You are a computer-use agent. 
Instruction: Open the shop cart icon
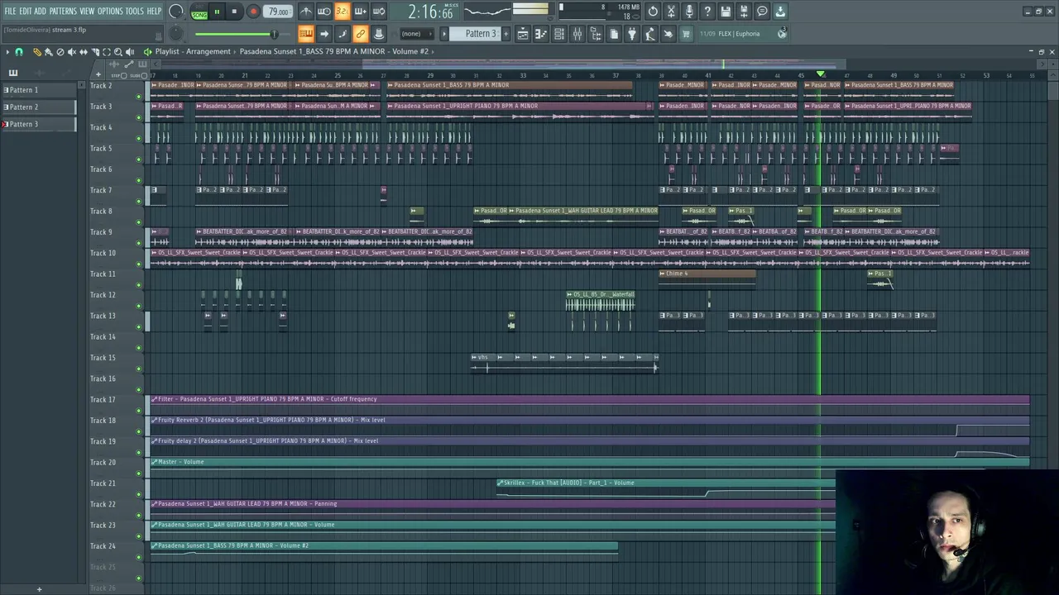(x=686, y=34)
